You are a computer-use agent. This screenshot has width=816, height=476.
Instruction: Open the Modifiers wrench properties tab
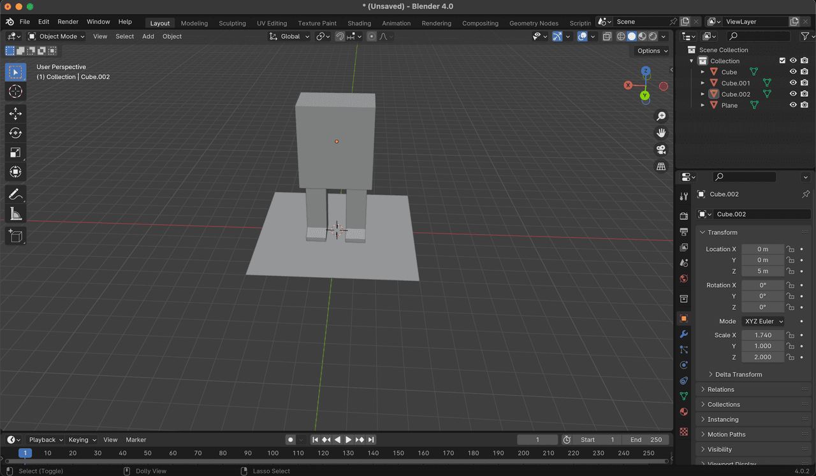point(683,334)
